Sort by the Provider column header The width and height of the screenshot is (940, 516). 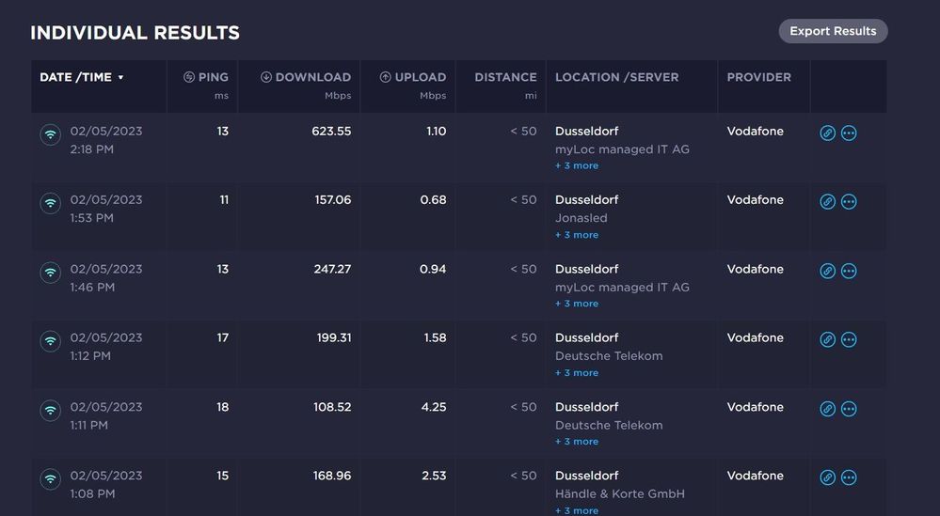759,77
